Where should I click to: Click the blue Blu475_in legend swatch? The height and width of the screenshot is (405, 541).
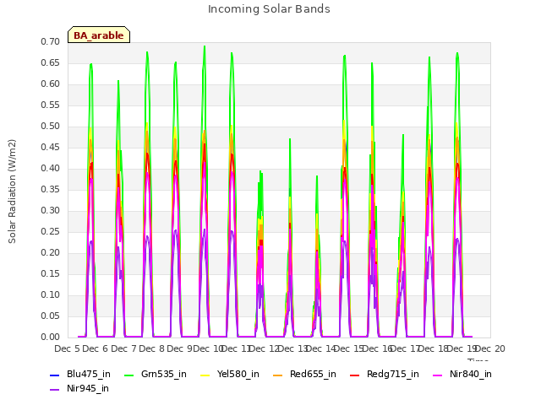[x=54, y=375]
